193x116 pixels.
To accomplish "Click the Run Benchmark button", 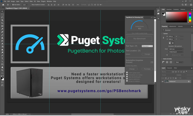I will (140, 39).
